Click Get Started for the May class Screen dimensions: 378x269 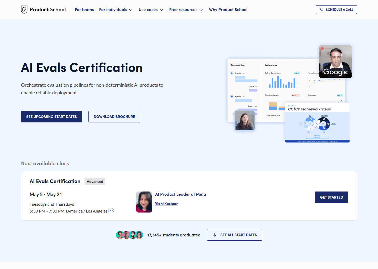pyautogui.click(x=331, y=197)
